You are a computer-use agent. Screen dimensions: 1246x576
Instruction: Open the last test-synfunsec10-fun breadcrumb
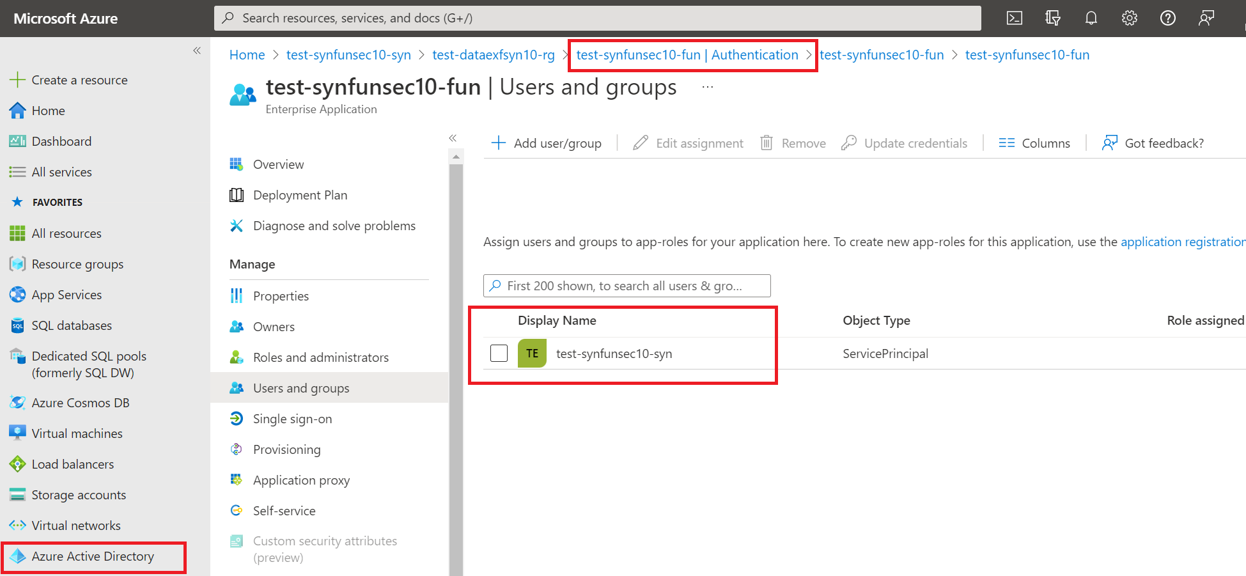(1027, 55)
